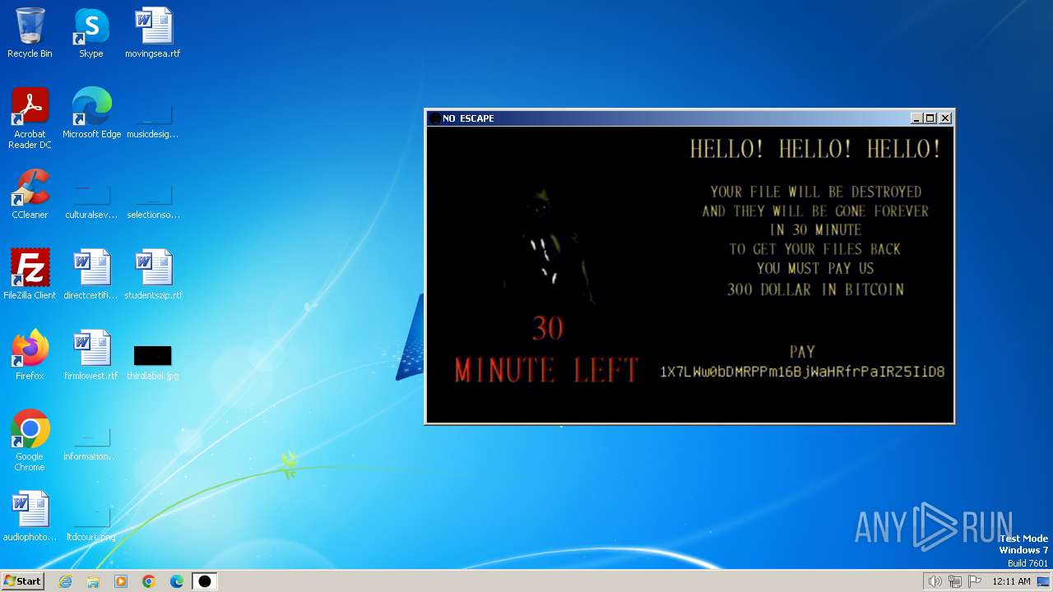Select the studentszip.rtf document
This screenshot has width=1053, height=592.
[x=153, y=275]
